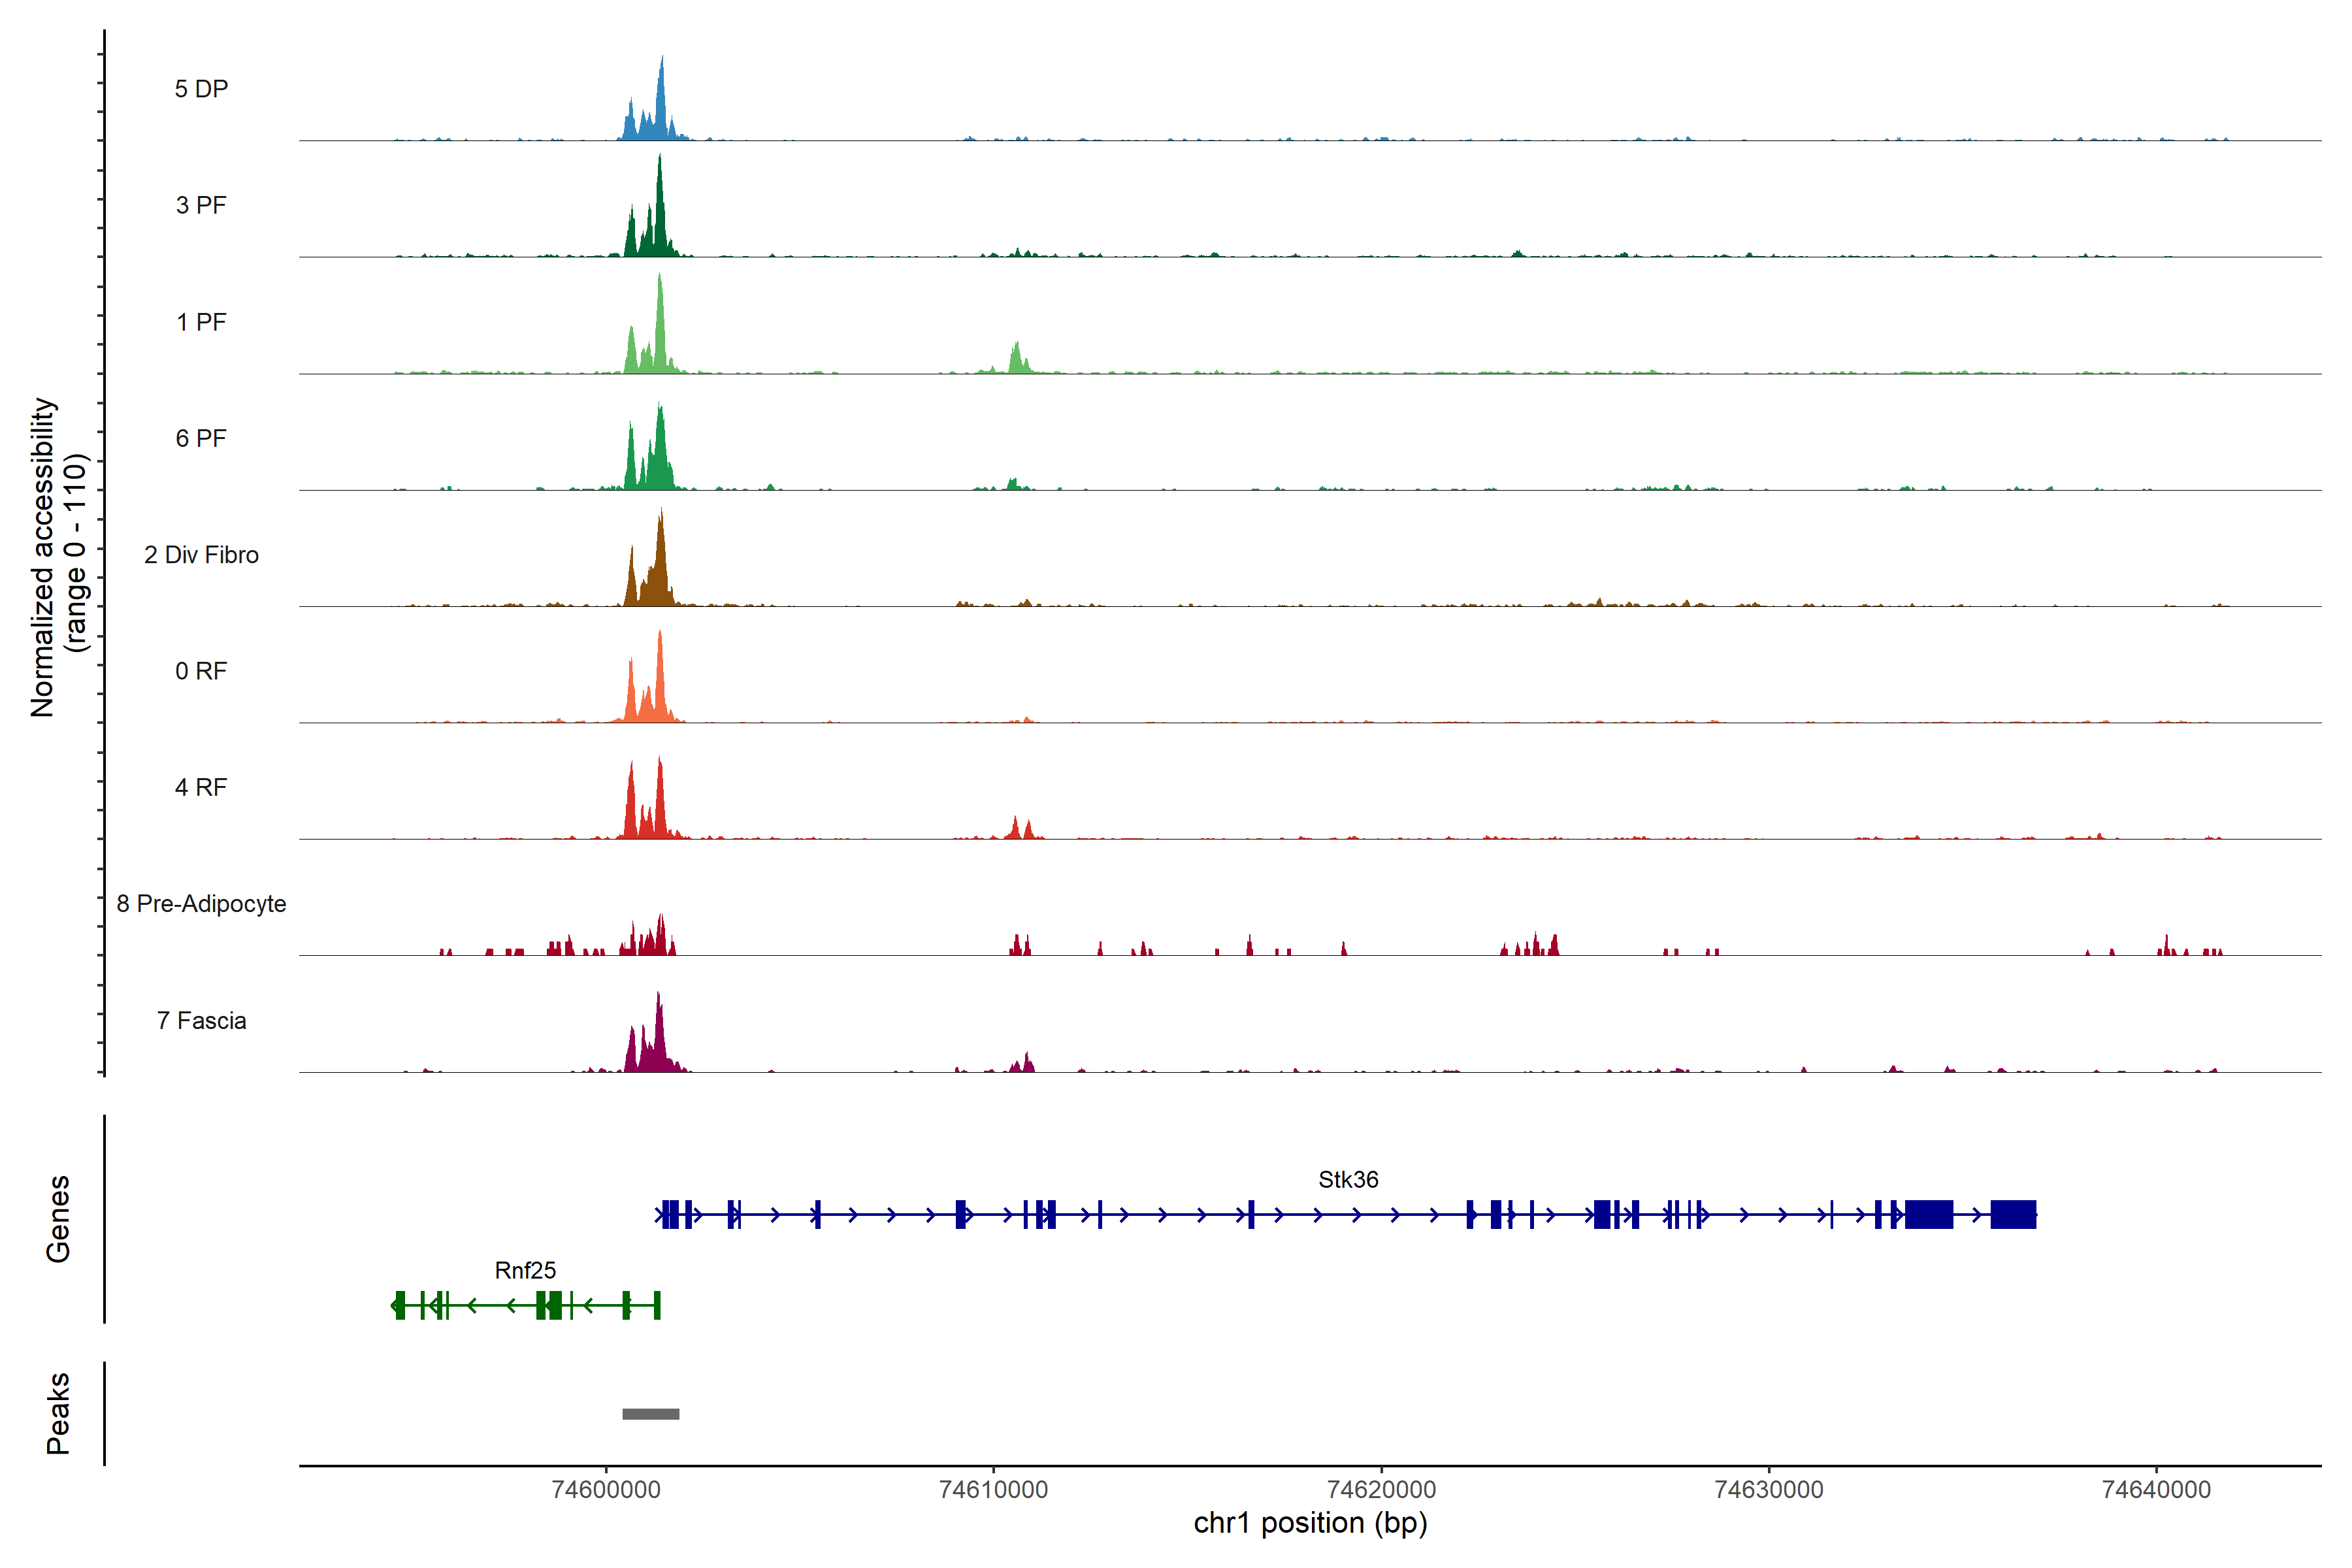Click the 2 Div Fibro track label
This screenshot has height=1568, width=2352.
click(x=201, y=555)
